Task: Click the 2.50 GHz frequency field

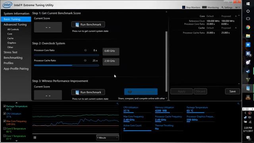Action: 111,62
